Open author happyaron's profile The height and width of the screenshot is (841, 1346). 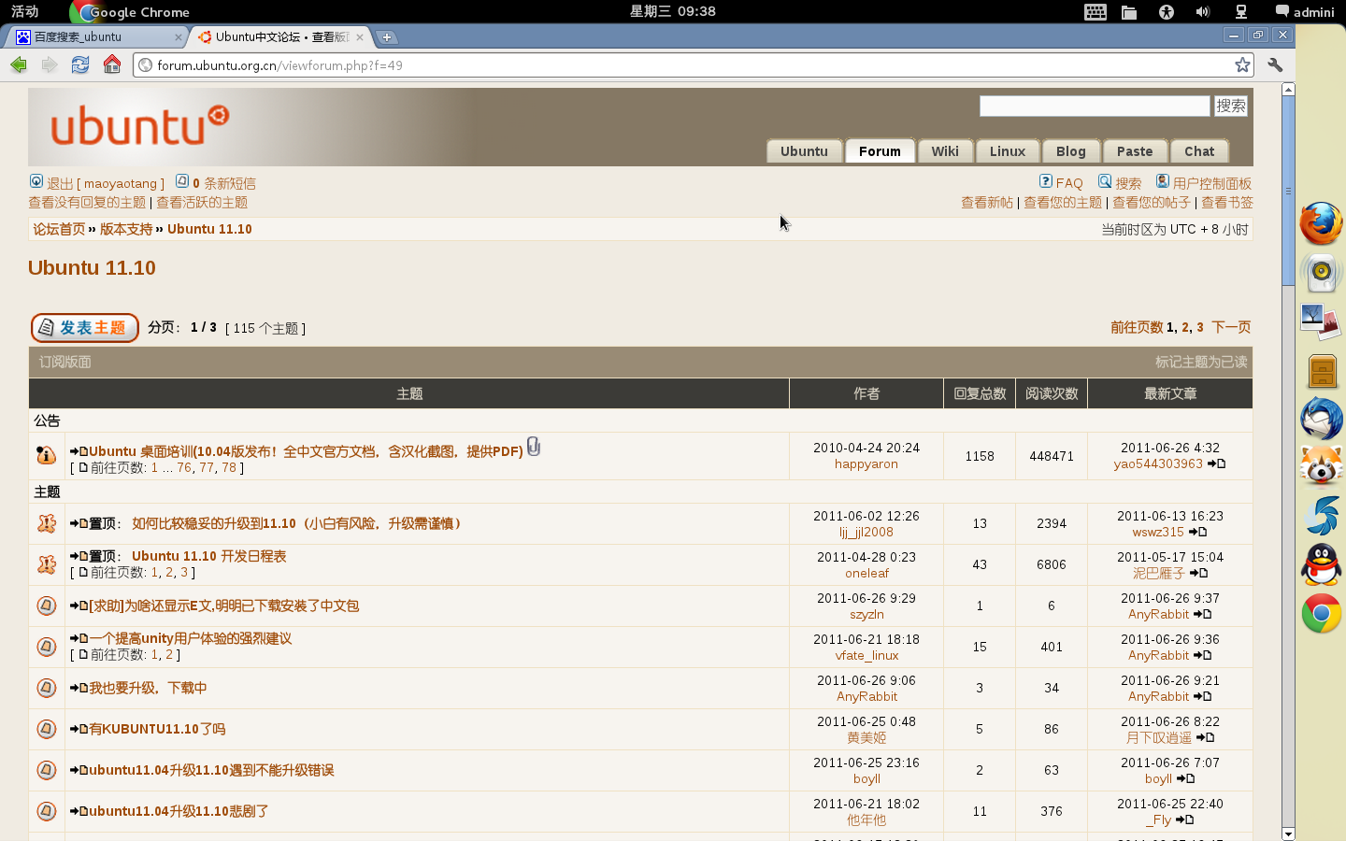[x=866, y=463]
